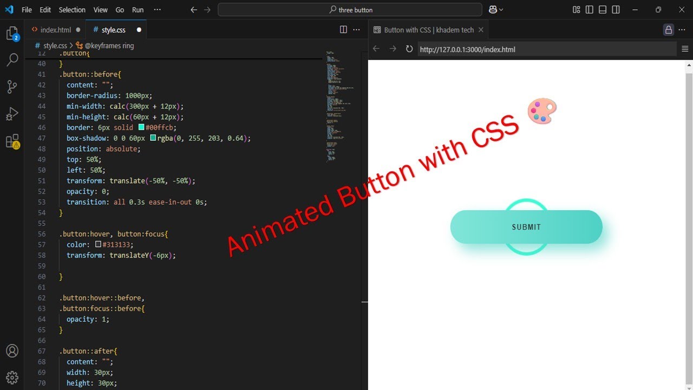This screenshot has width=693, height=390.
Task: Click style.css in the breadcrumb
Action: pyautogui.click(x=55, y=46)
